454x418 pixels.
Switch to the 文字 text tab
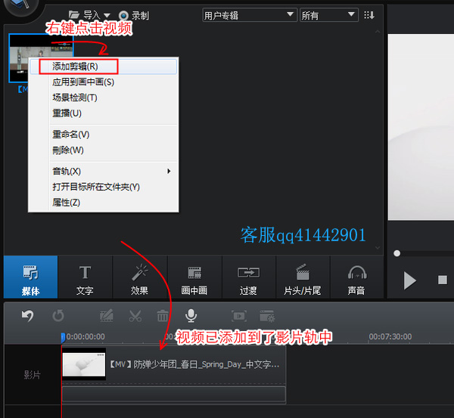pyautogui.click(x=85, y=277)
